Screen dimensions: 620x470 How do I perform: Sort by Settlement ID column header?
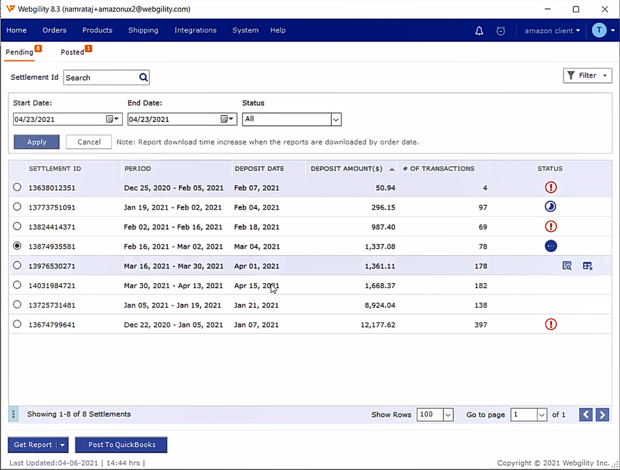[55, 169]
